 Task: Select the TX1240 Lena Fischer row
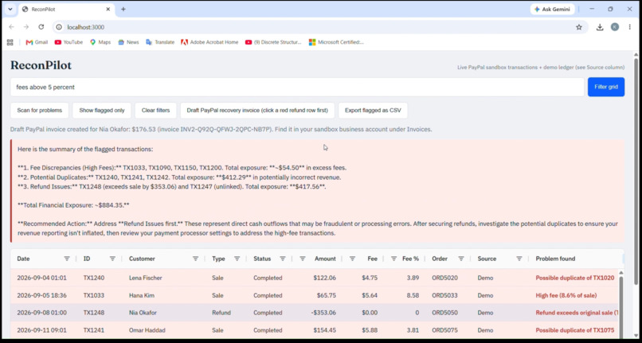pyautogui.click(x=315, y=278)
